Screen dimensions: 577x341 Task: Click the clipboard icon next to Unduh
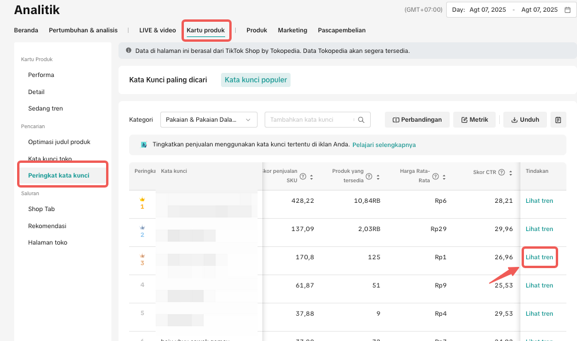click(558, 120)
